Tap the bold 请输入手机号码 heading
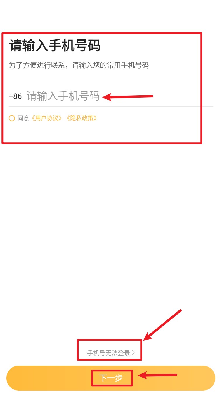 [55, 46]
